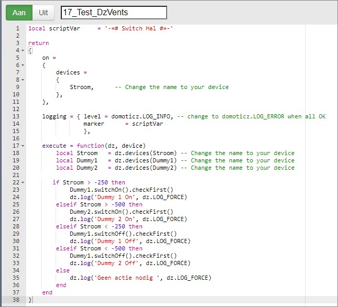
Task: Collapse the if Stroom block at line 22
Action: [23, 182]
